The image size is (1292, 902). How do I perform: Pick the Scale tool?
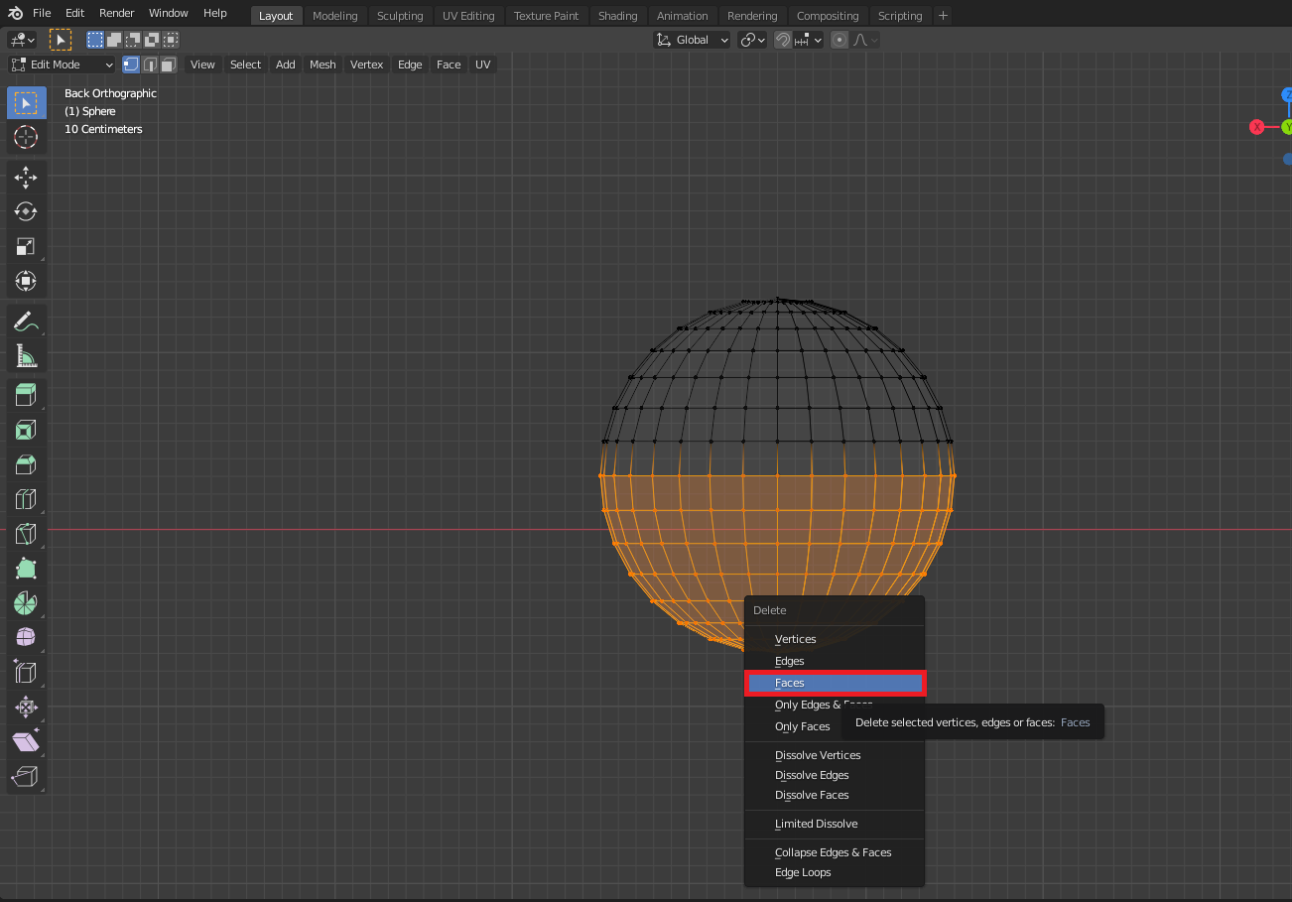[x=26, y=246]
